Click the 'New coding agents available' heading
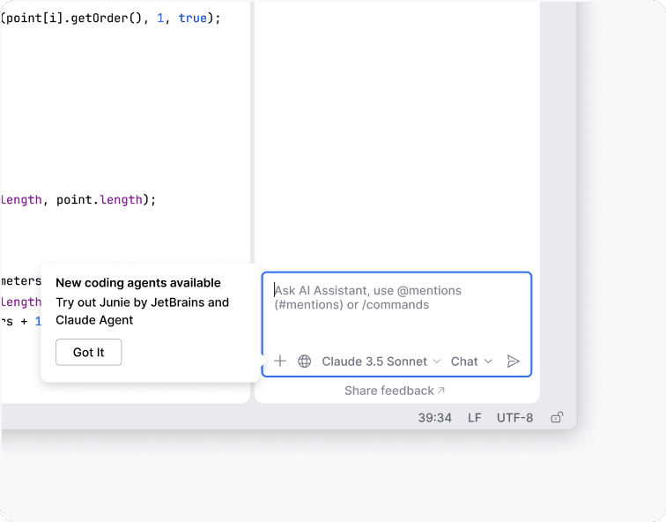This screenshot has width=666, height=522. pyautogui.click(x=137, y=283)
